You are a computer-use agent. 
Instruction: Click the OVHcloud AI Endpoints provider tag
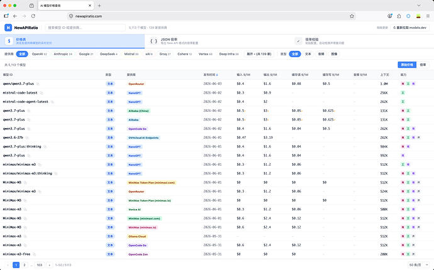[x=143, y=138]
